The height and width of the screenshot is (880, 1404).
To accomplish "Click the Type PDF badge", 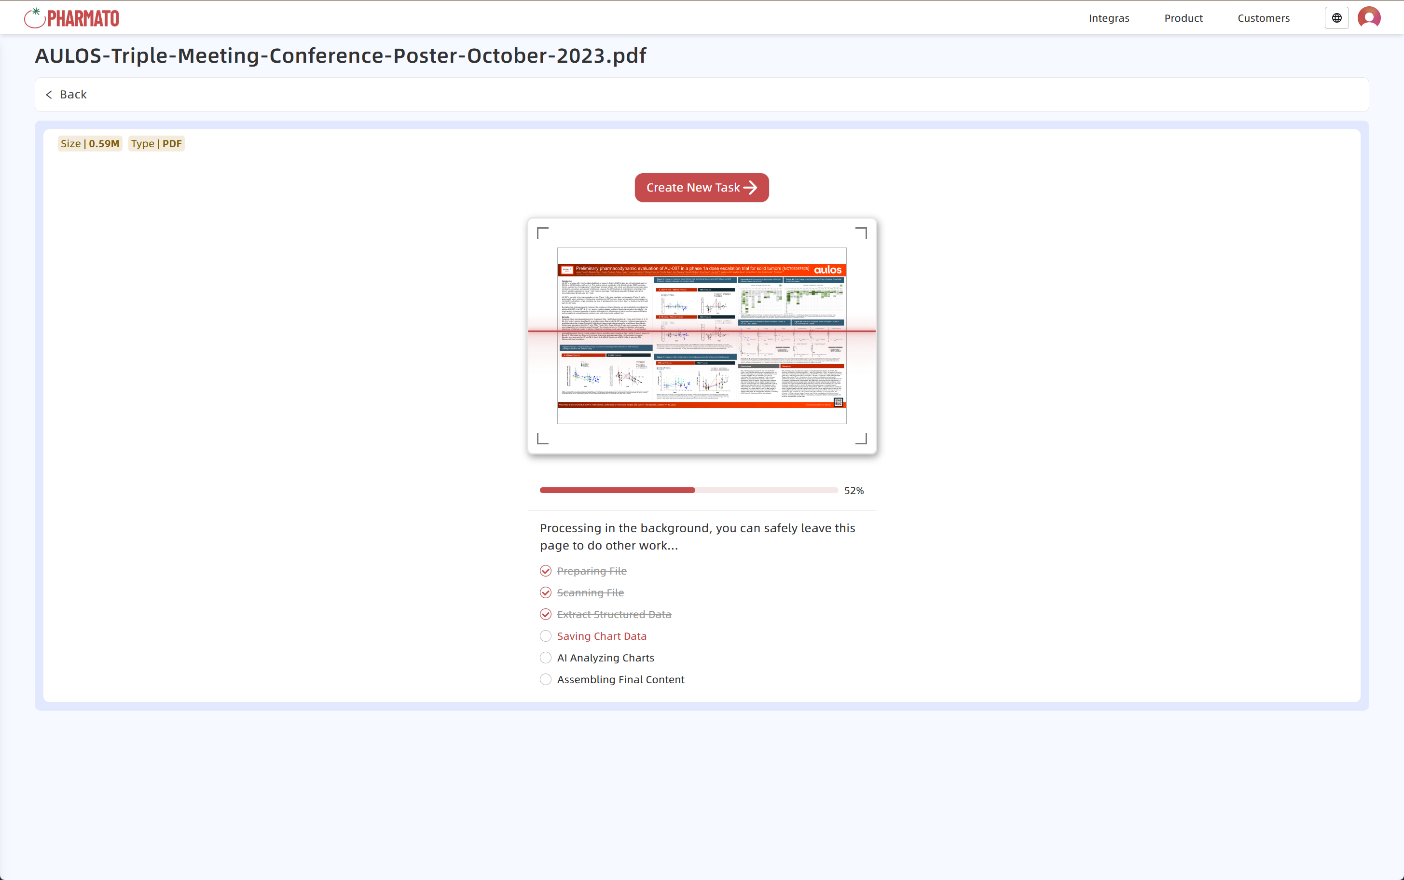I will (x=156, y=143).
